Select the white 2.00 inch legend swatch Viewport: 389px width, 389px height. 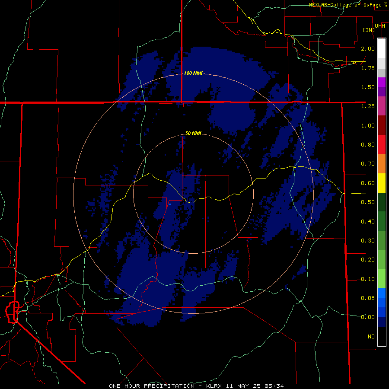pyautogui.click(x=382, y=48)
